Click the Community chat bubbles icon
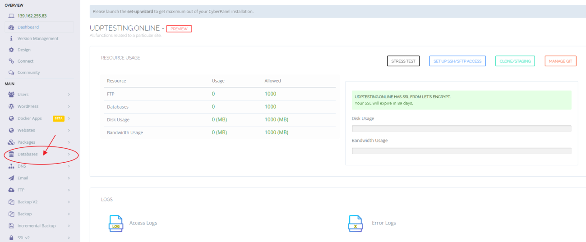The width and height of the screenshot is (586, 242). pos(11,72)
